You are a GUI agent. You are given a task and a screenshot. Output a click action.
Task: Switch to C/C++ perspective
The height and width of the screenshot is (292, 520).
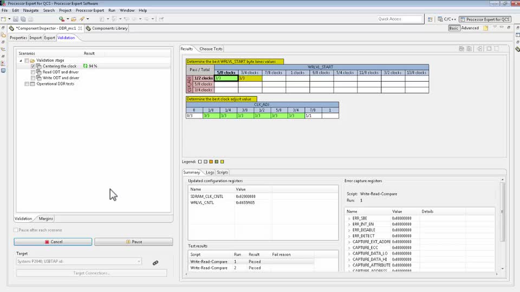[x=447, y=19]
